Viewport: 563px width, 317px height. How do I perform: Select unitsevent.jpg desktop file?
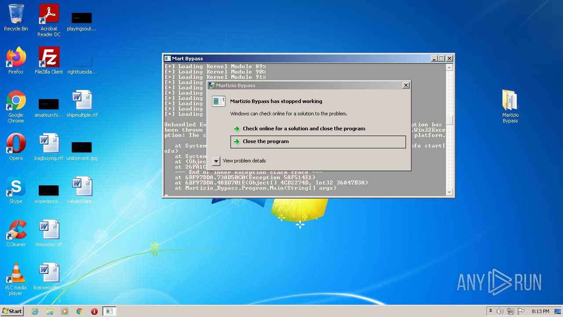pos(82,151)
